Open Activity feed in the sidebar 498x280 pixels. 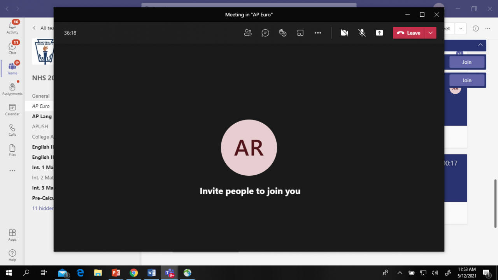[x=12, y=26]
